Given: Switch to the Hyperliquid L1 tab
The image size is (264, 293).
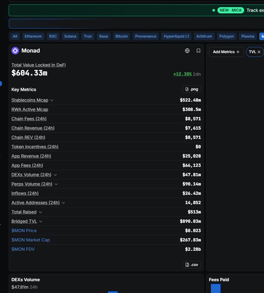Looking at the screenshot, I should coord(176,36).
